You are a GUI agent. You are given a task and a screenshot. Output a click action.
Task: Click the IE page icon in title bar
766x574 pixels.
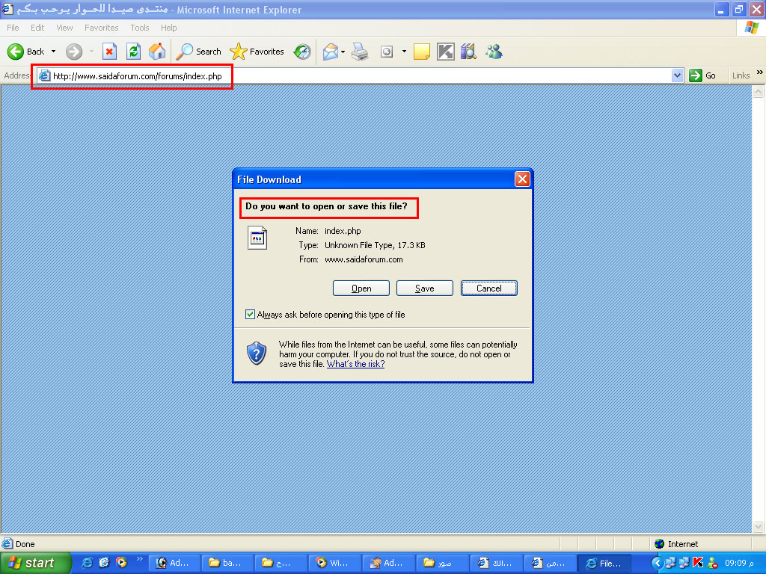coord(7,8)
